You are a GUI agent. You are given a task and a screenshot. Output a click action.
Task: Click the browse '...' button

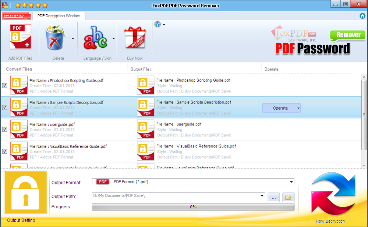[274, 197]
